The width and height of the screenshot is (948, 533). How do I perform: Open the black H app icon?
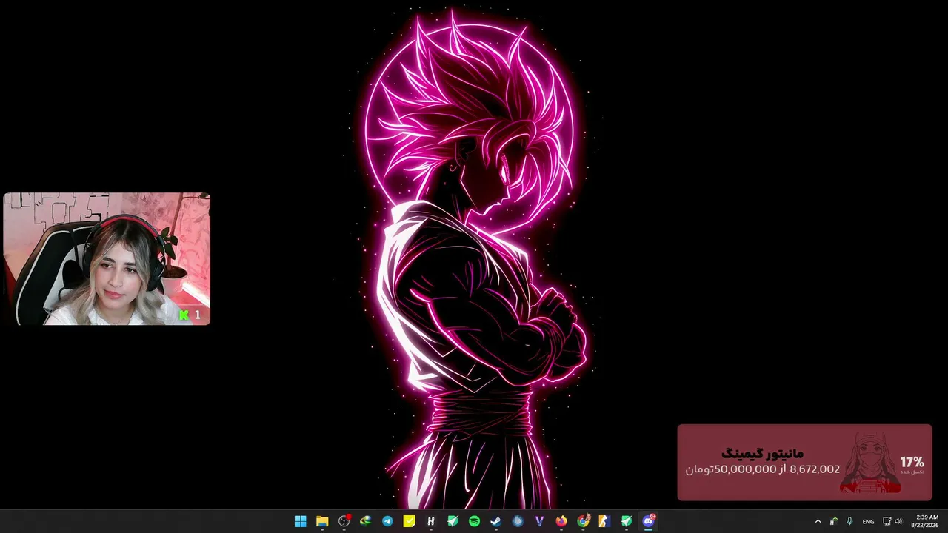pos(430,521)
